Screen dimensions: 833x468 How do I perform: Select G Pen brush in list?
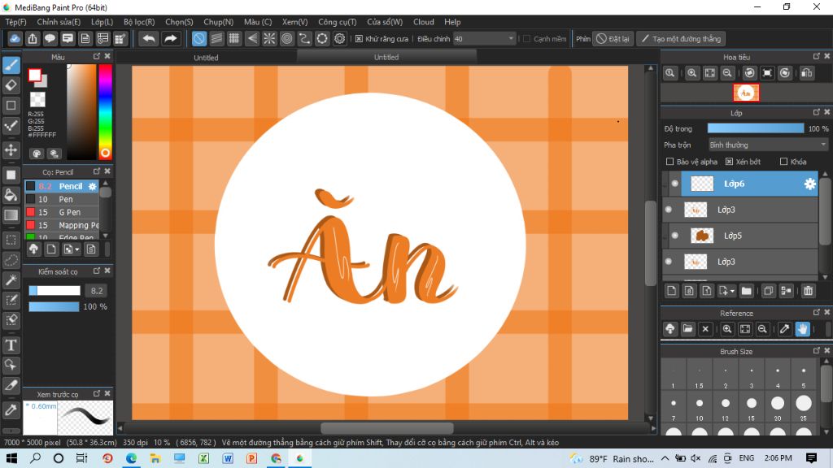(62, 212)
